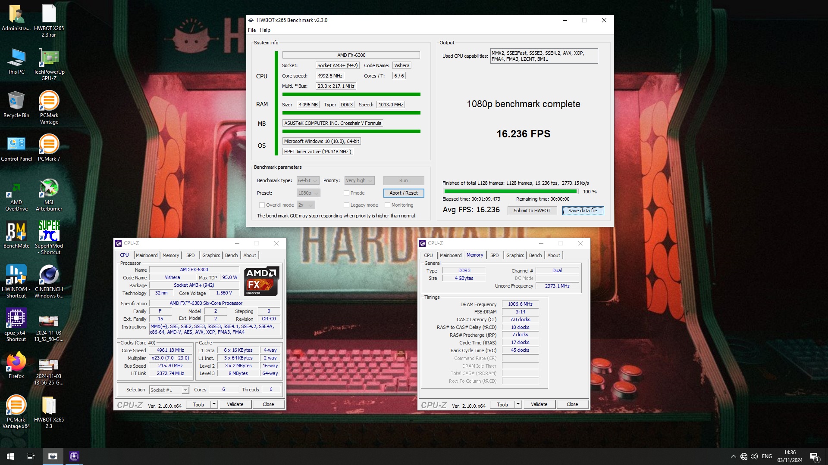
Task: Open Priority Very high dropdown
Action: pos(359,180)
